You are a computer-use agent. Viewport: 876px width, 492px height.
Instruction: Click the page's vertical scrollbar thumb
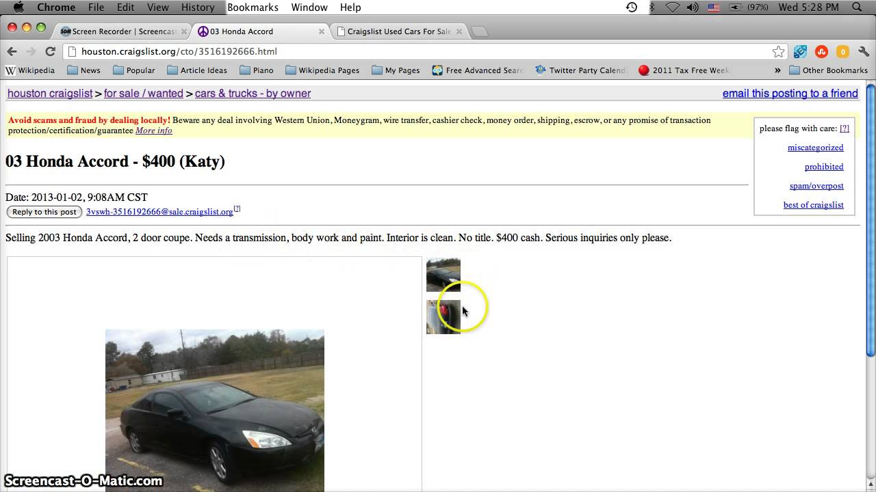[871, 219]
